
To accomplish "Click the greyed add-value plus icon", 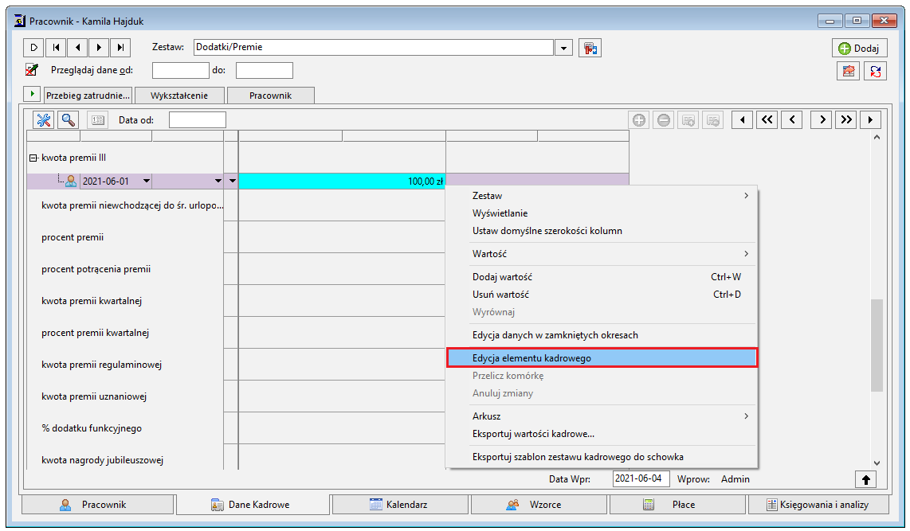I will pyautogui.click(x=639, y=120).
